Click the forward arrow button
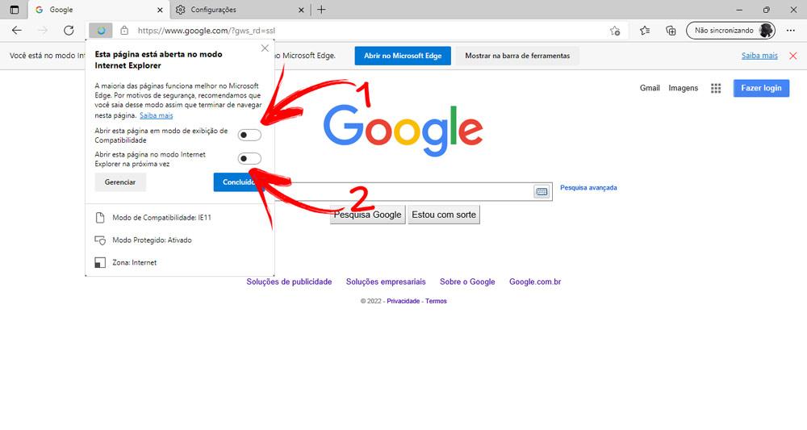This screenshot has width=807, height=430. point(43,31)
